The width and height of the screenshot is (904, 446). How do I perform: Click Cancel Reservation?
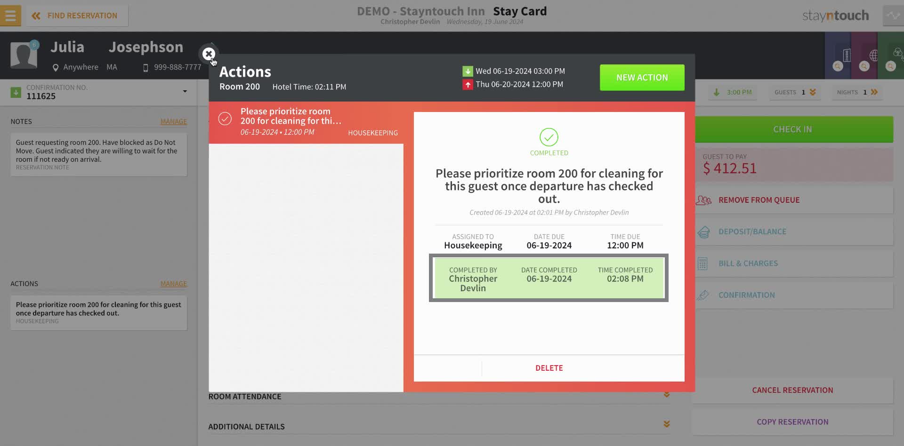tap(792, 390)
